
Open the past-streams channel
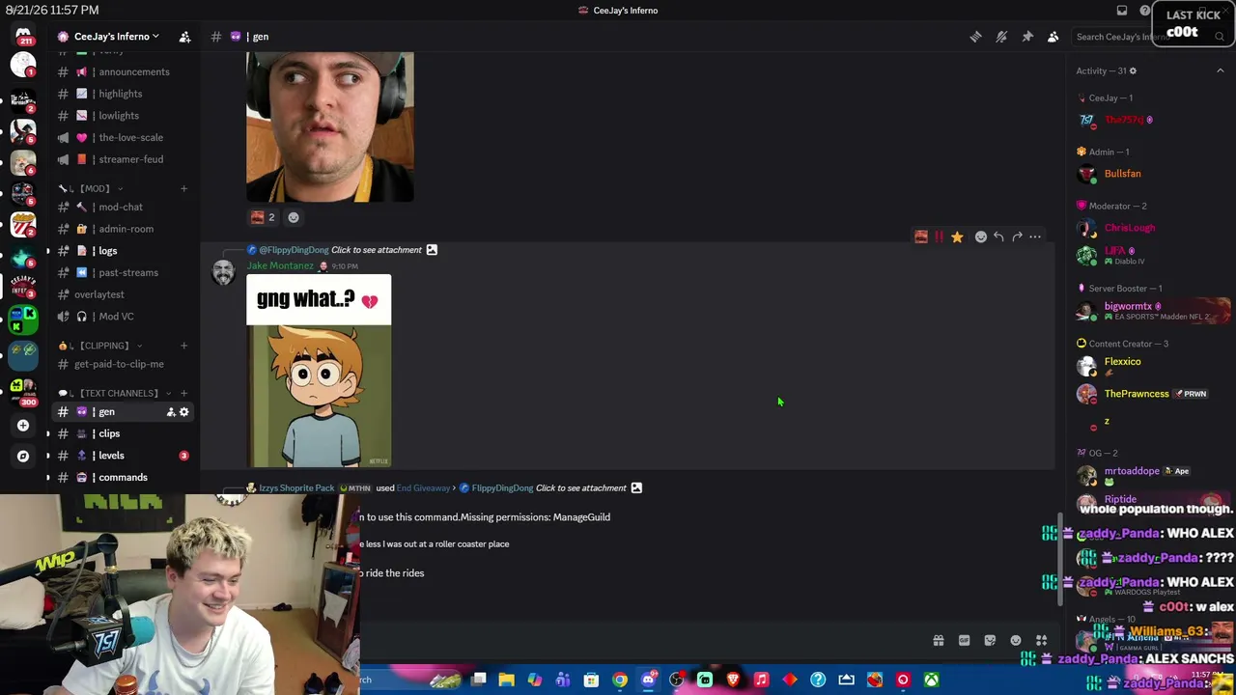click(x=123, y=272)
